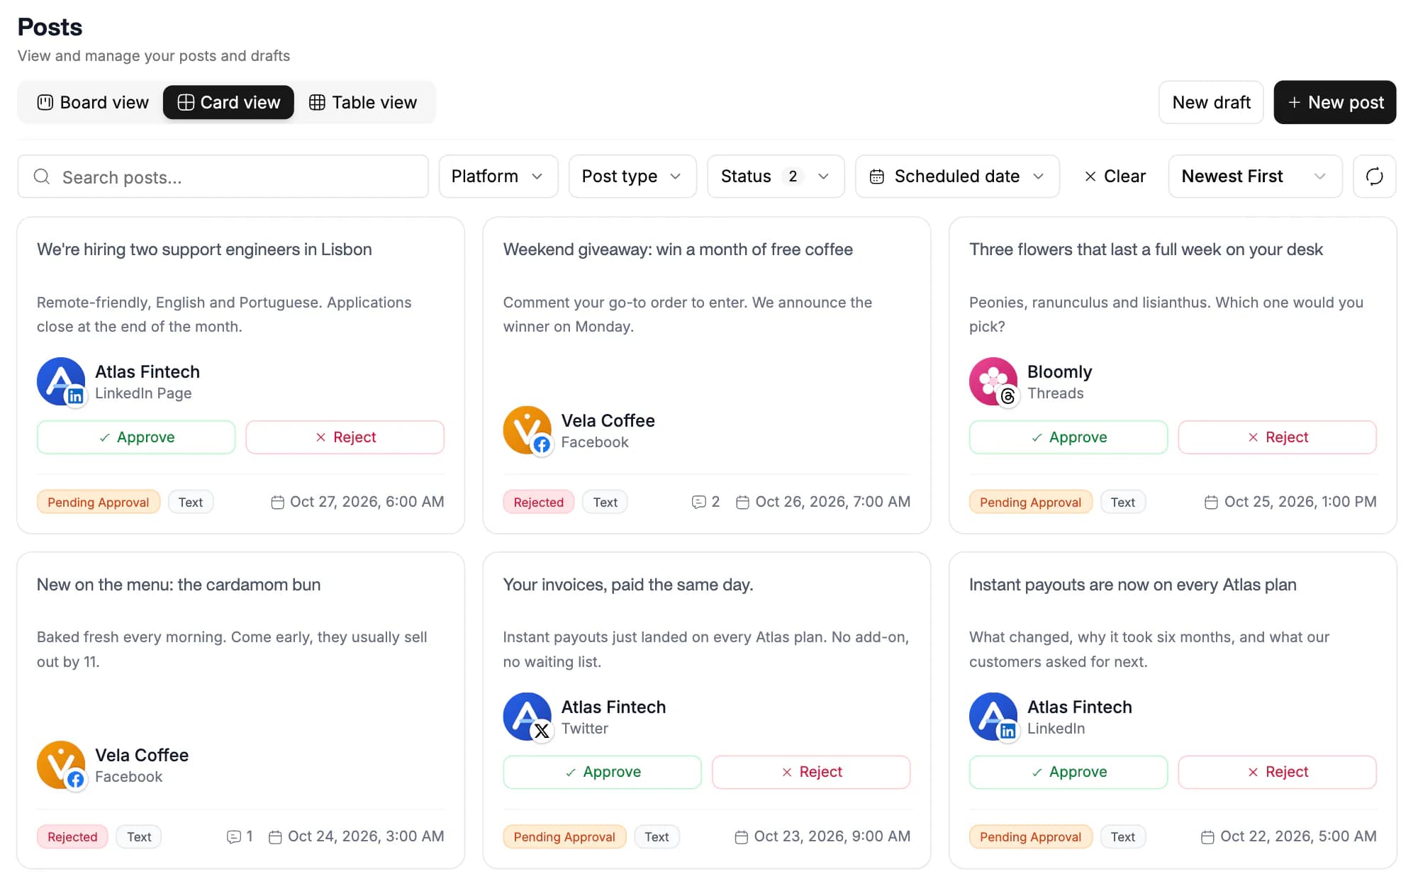Click the Pending Approval badge on the Lisbon hiring card
The width and height of the screenshot is (1418, 886).
(99, 502)
